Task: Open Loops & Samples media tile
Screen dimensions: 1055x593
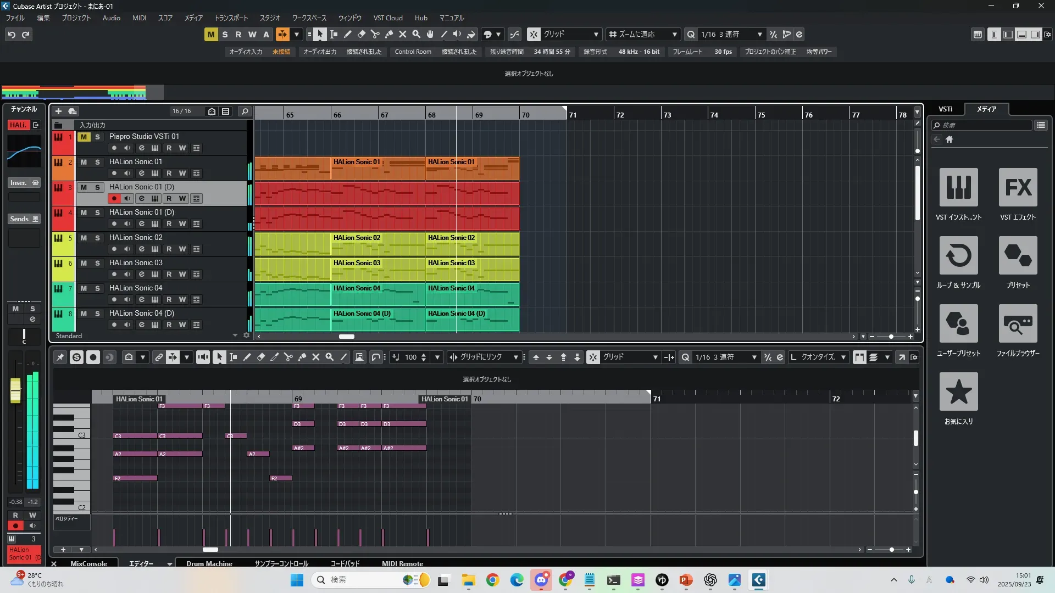Action: 958,255
